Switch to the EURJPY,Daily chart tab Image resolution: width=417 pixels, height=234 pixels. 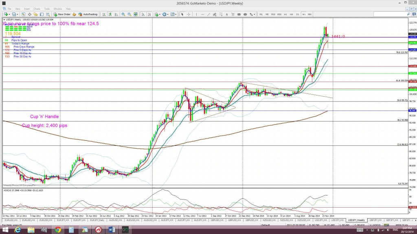97,220
